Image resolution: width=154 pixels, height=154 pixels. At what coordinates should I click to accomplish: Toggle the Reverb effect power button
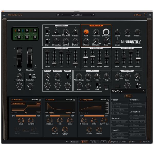coord(46,100)
